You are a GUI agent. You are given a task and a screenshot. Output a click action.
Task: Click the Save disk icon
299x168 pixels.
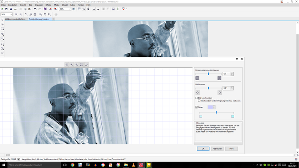click(11, 9)
